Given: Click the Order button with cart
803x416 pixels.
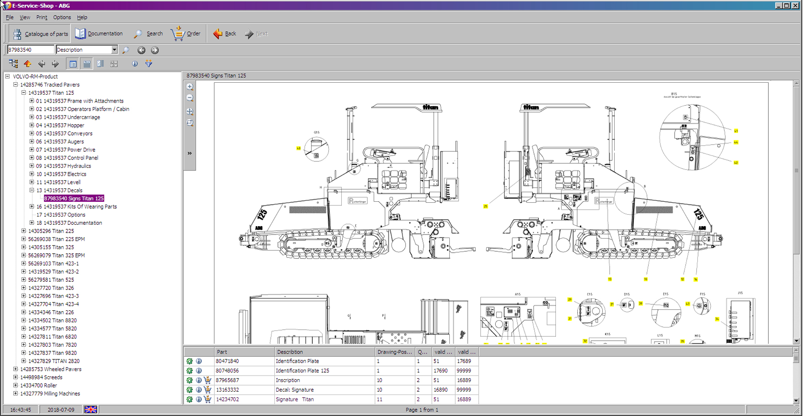Looking at the screenshot, I should tap(186, 34).
